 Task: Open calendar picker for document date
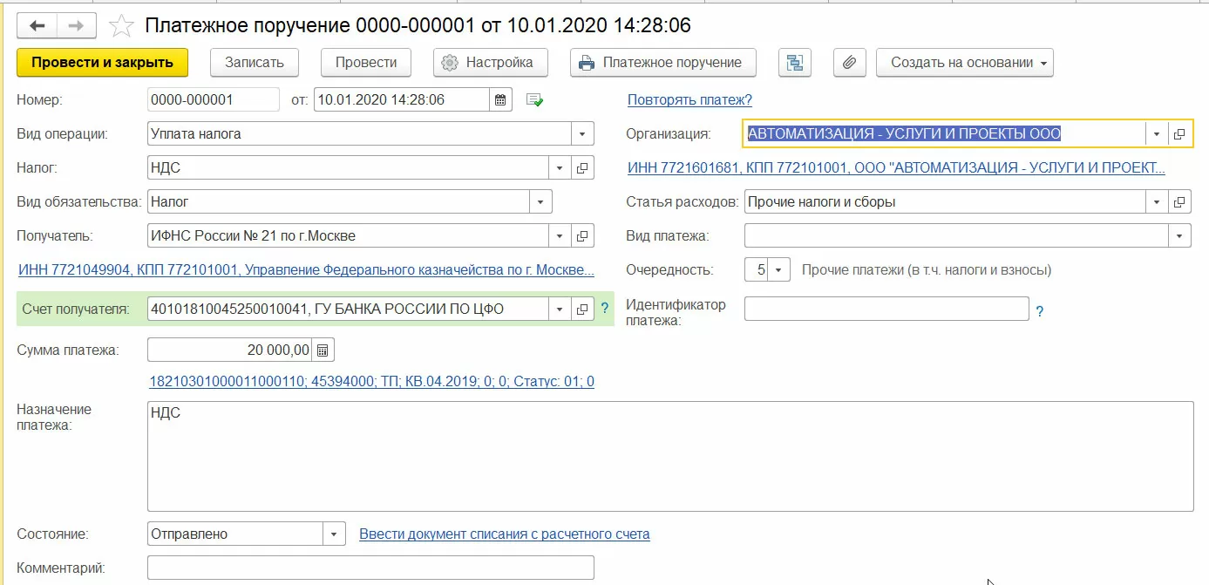click(500, 100)
